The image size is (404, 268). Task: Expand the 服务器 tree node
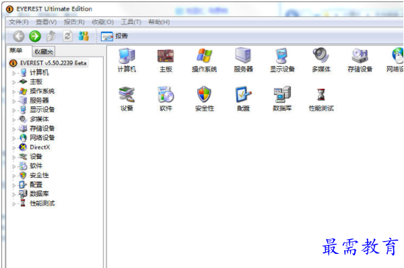click(13, 101)
